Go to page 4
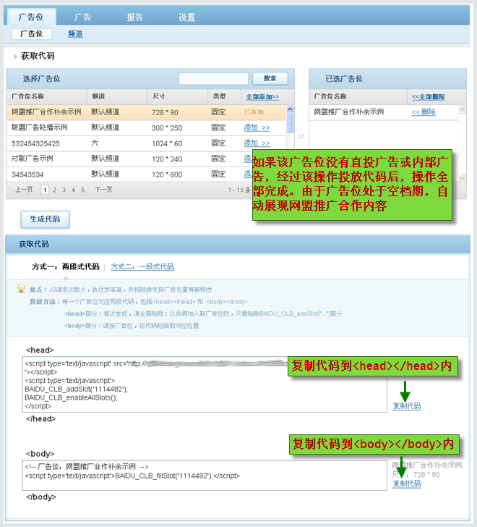 pyautogui.click(x=73, y=190)
